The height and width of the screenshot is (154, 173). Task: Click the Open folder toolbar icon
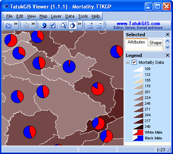[x=8, y=25]
